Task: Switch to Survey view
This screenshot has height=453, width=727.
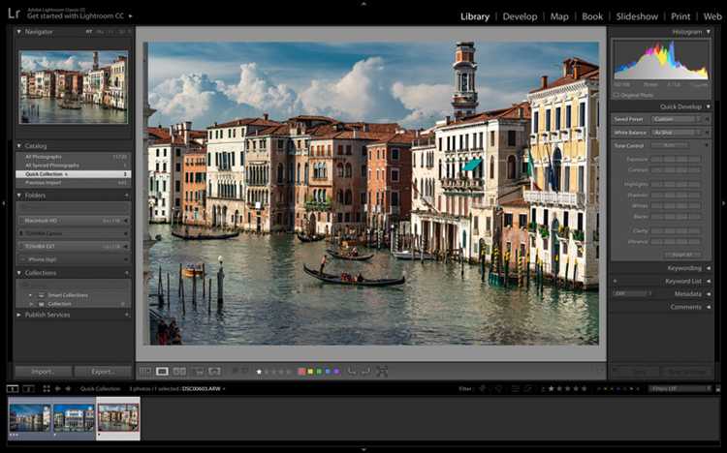Action: (198, 372)
